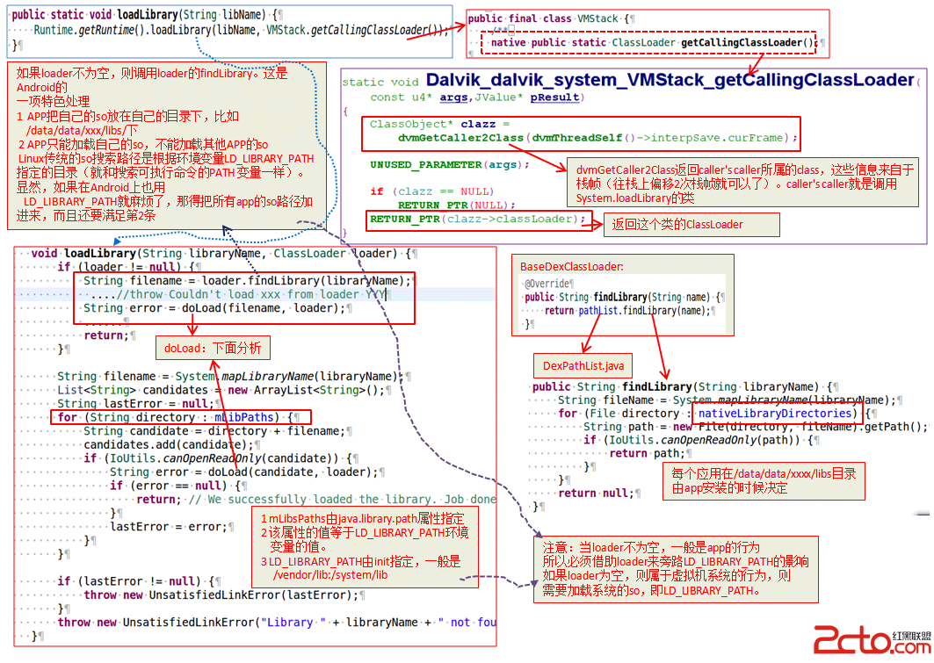Click the 'const u4* args,JValue* pResult)' parameter line

coord(477,97)
